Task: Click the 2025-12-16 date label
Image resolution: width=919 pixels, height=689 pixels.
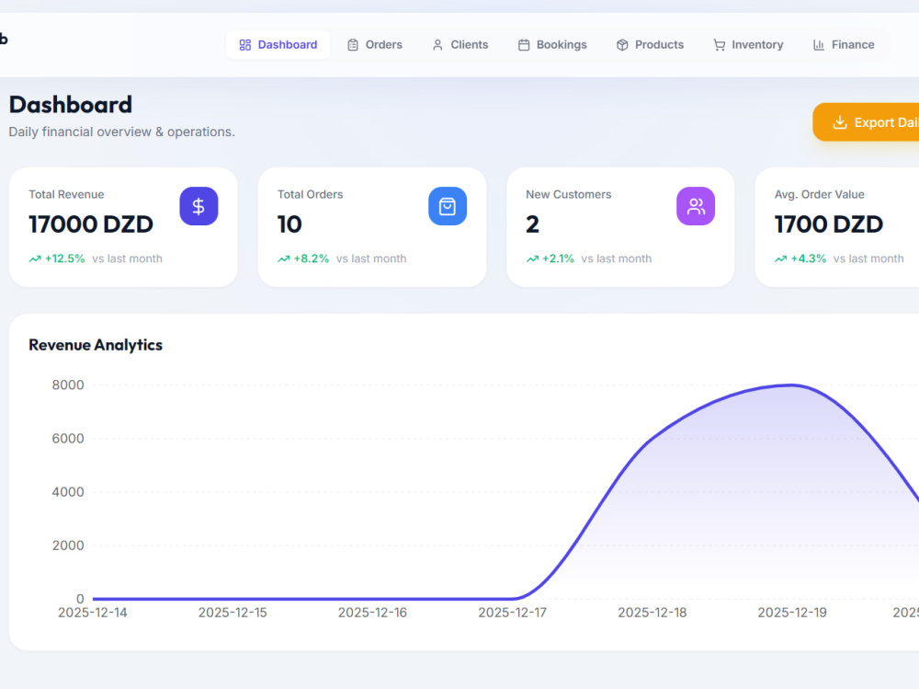Action: [372, 613]
